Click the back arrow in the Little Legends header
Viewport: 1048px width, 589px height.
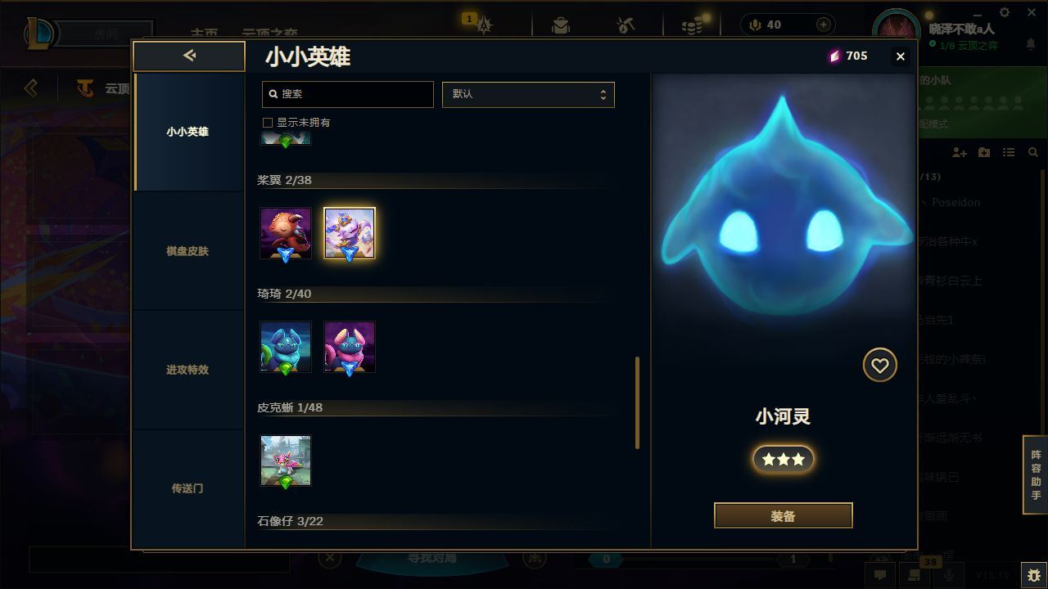click(x=189, y=56)
